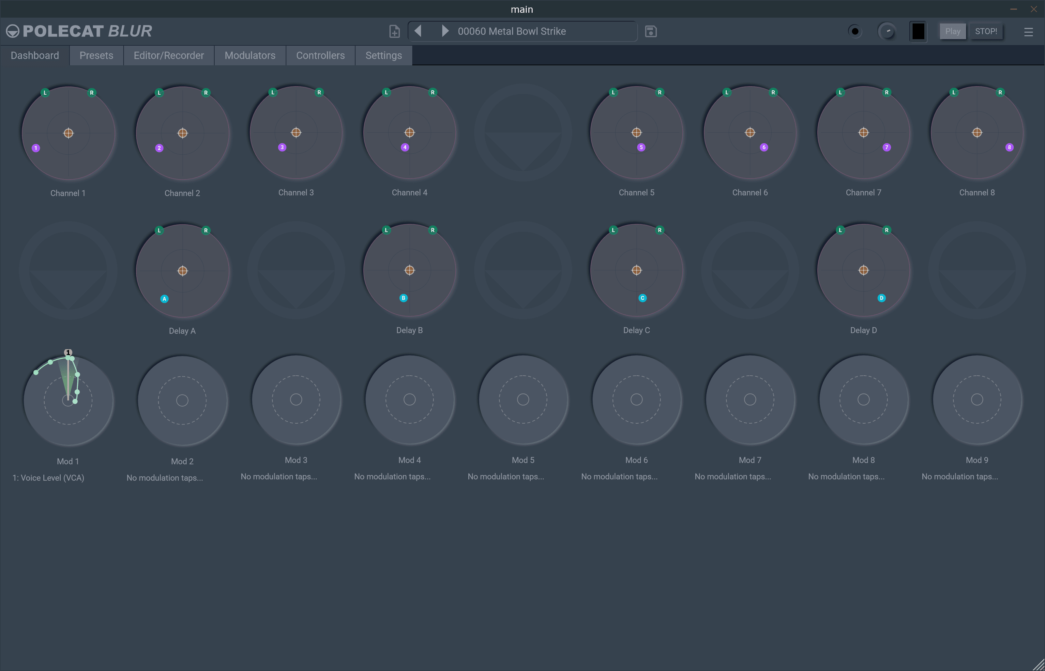1045x671 pixels.
Task: Open the Controllers tab
Action: 321,55
